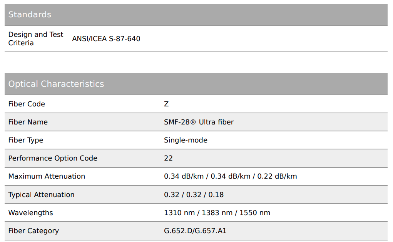Click the Standards section header
The image size is (393, 242).
[30, 15]
